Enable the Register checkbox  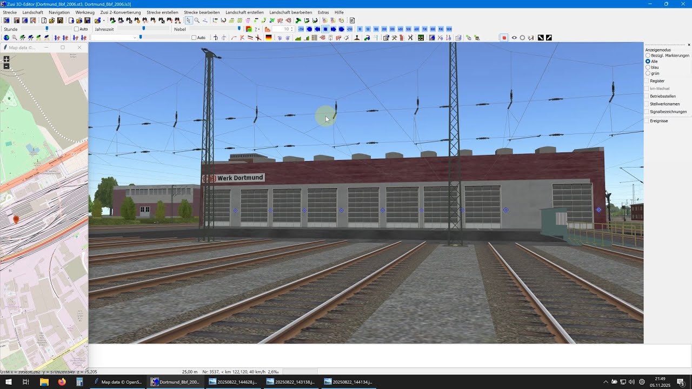click(x=647, y=81)
